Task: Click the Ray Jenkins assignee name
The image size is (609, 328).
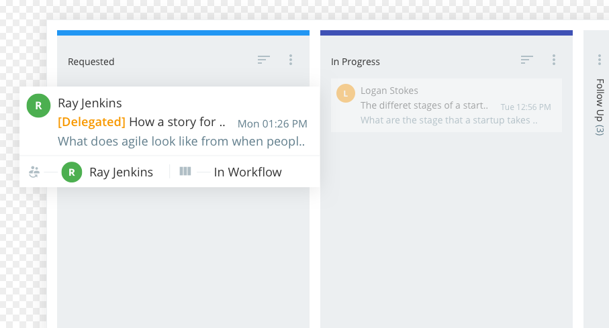Action: point(121,172)
